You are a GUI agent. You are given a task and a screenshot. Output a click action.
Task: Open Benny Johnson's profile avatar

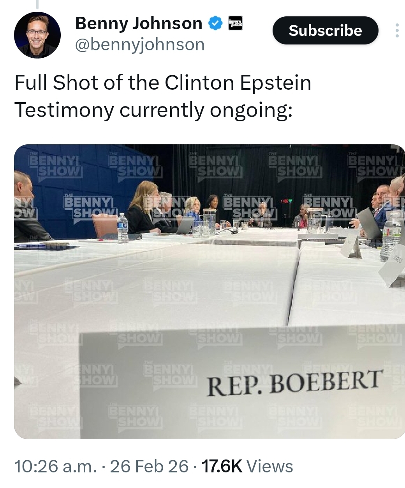click(37, 35)
